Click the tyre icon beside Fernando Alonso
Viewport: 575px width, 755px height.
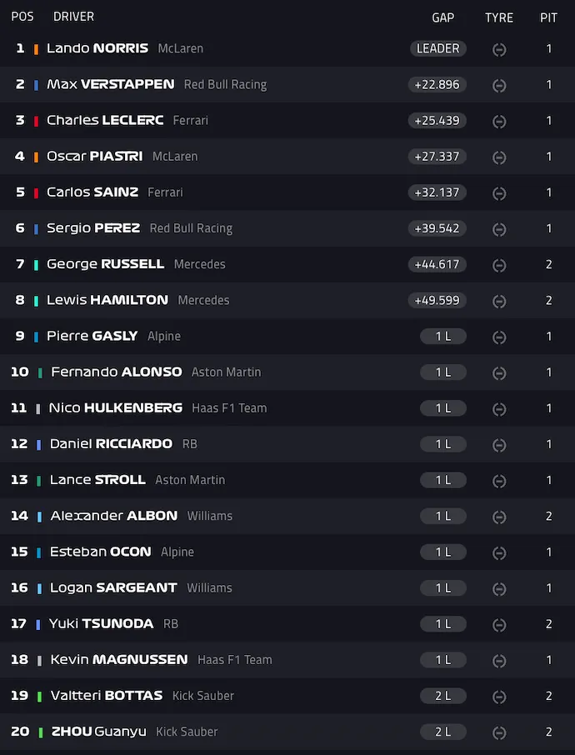pos(499,372)
